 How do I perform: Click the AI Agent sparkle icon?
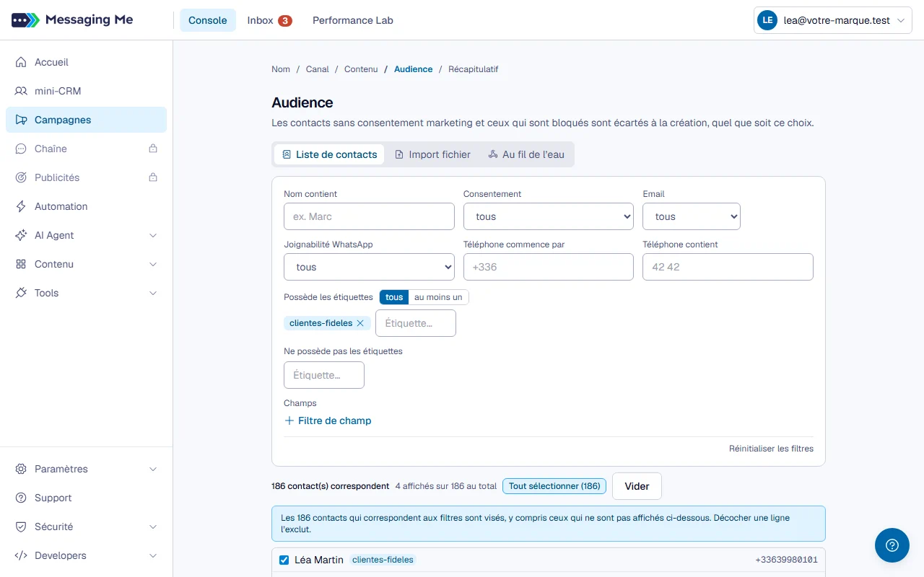pyautogui.click(x=21, y=235)
